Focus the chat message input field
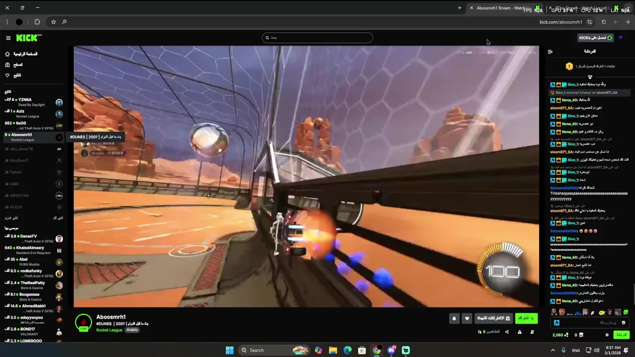Screen dimensions: 635x357 click(x=589, y=323)
